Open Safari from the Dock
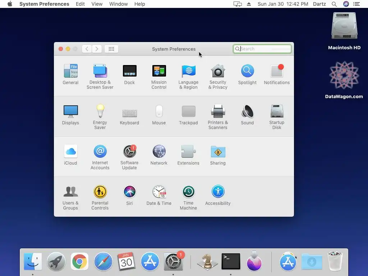This screenshot has height=276, width=368. click(103, 262)
